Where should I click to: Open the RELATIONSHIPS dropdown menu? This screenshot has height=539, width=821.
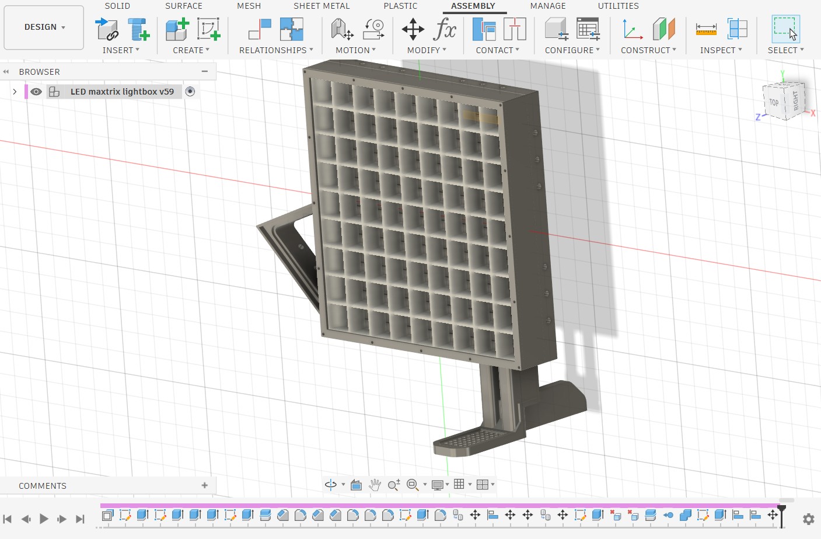[x=276, y=50]
